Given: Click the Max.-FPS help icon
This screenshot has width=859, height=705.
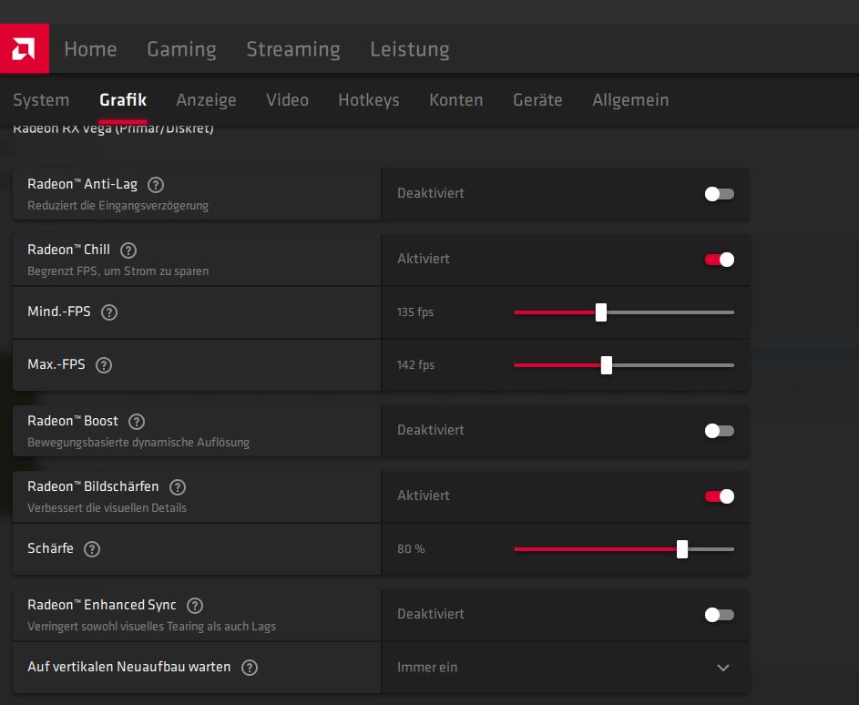Looking at the screenshot, I should pyautogui.click(x=104, y=365).
